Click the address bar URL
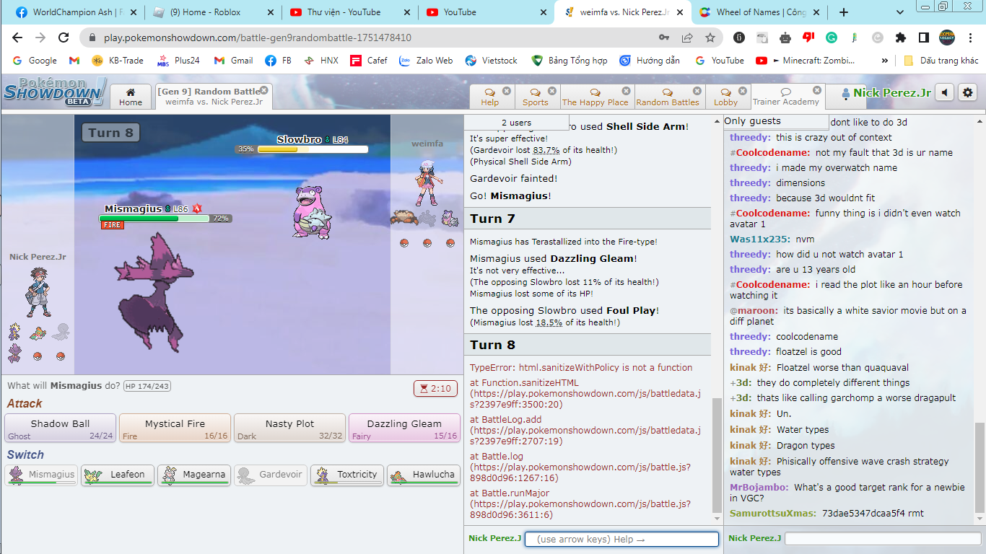The width and height of the screenshot is (986, 554). 258,38
